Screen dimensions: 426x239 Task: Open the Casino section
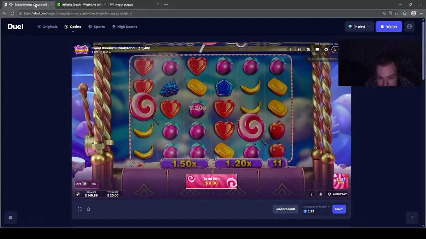(73, 27)
